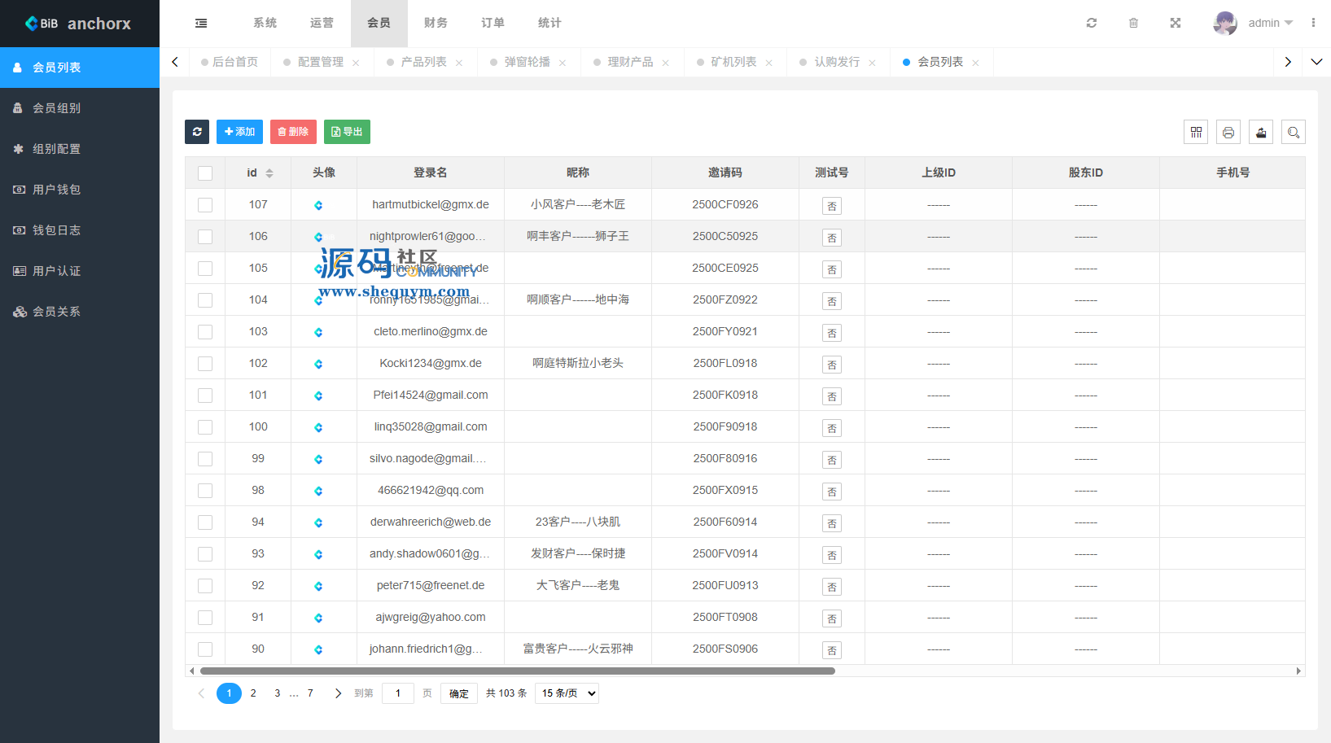Click the print table icon

point(1228,132)
